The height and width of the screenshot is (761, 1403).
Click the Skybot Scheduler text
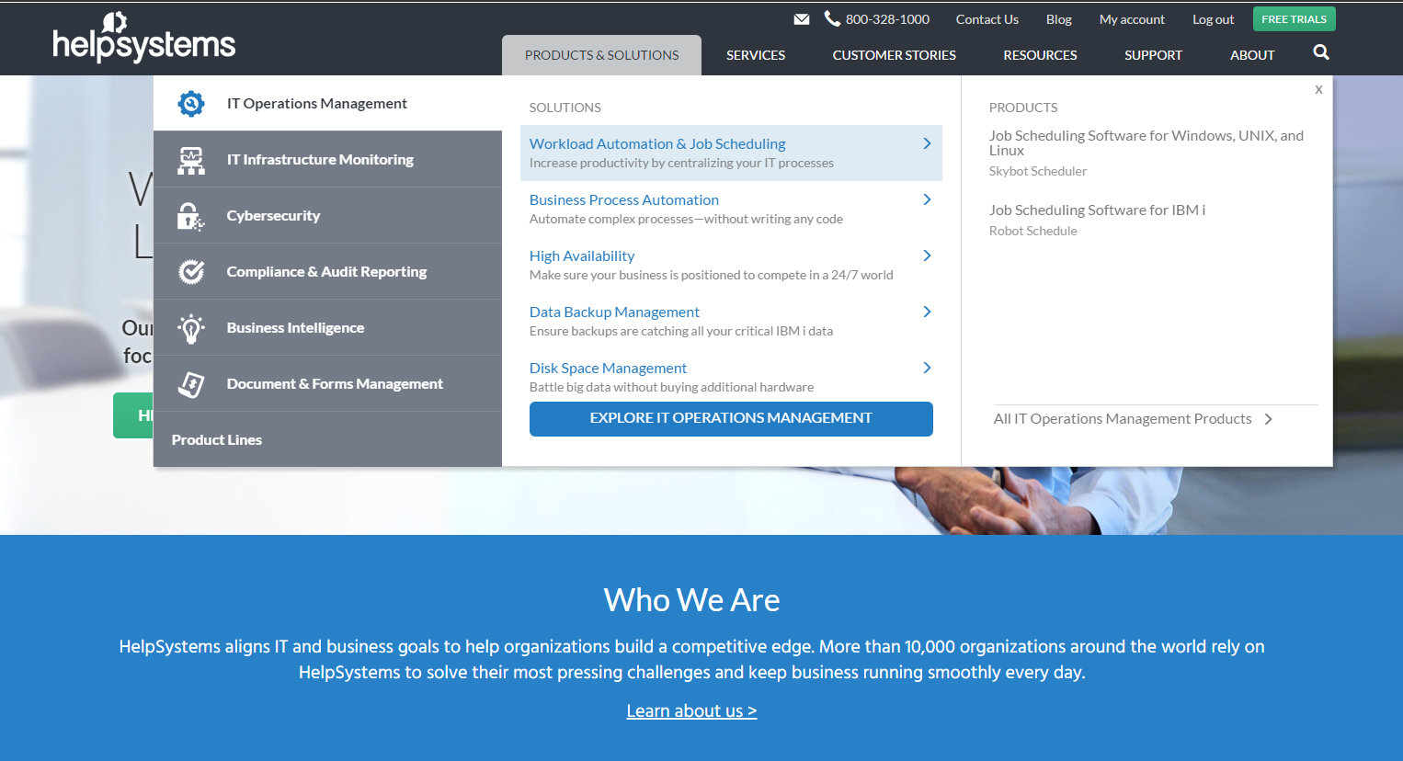(x=1038, y=171)
